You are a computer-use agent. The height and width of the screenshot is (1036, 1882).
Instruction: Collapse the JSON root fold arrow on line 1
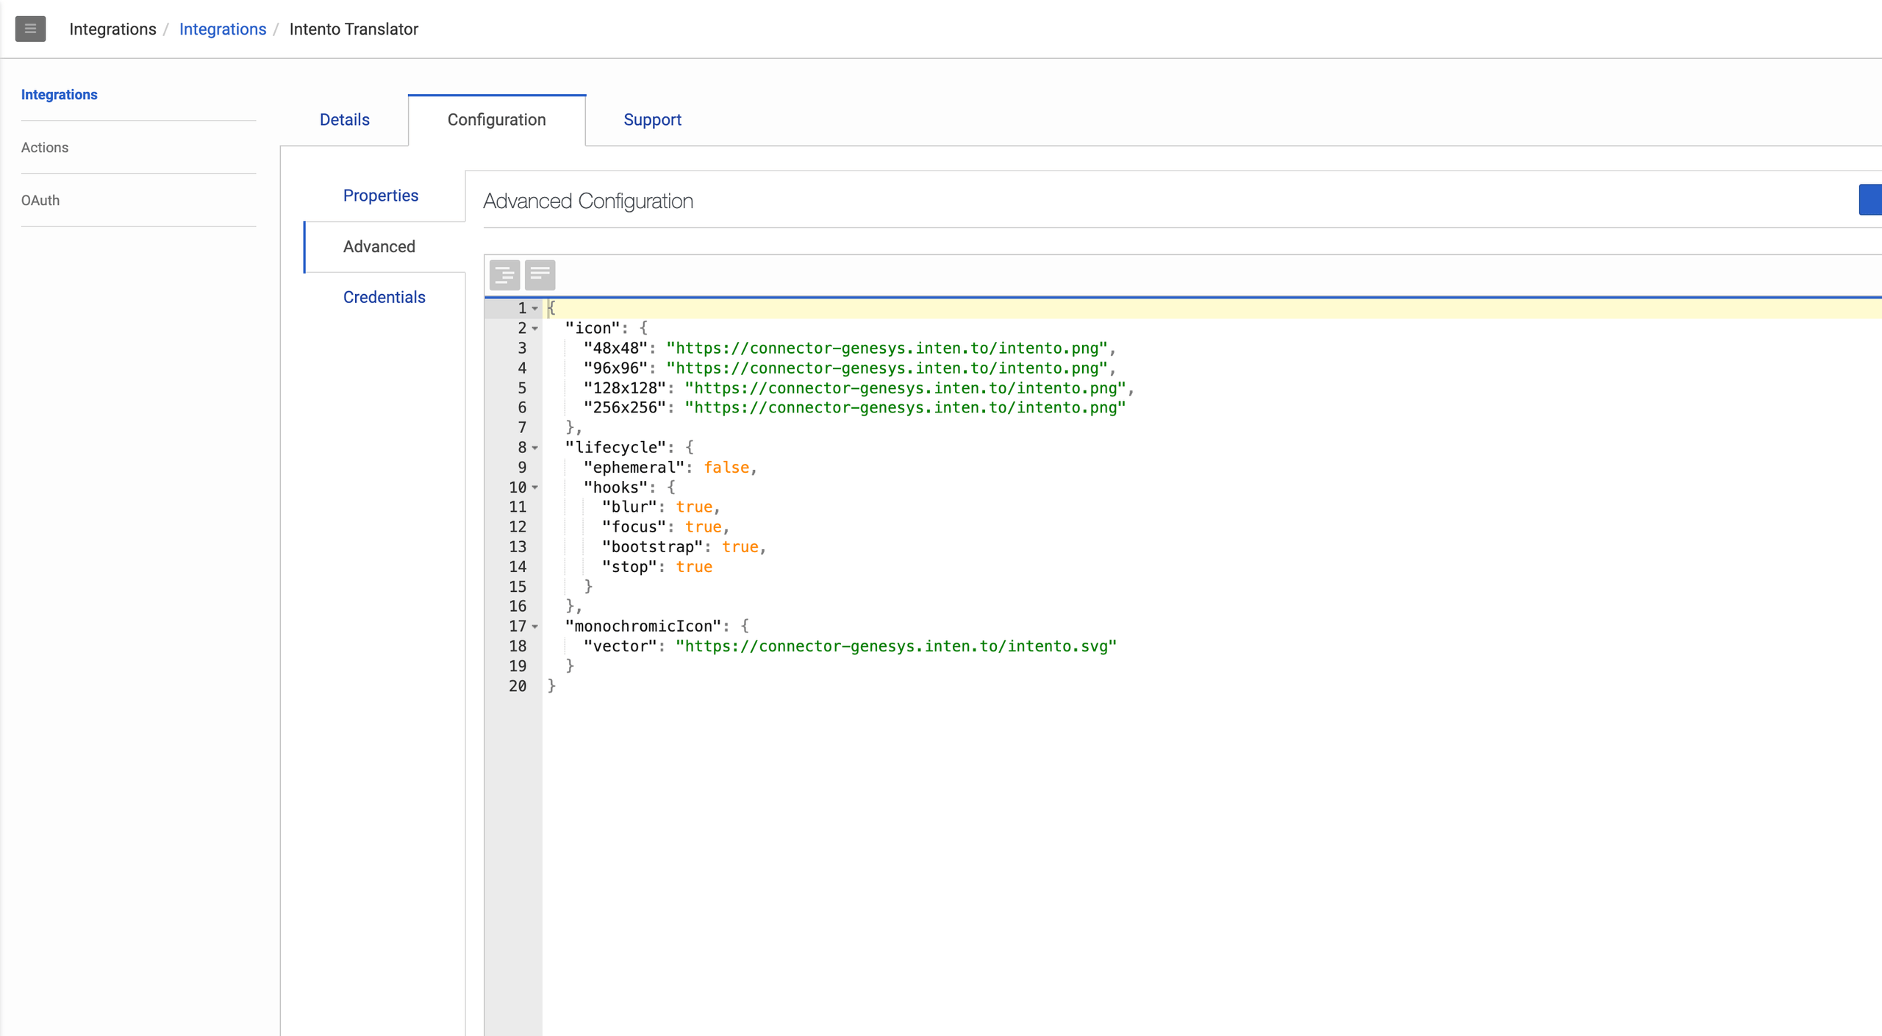tap(535, 309)
